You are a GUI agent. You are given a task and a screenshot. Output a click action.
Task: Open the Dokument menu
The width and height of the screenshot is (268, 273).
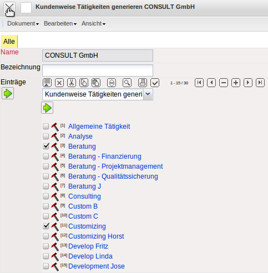(x=23, y=23)
